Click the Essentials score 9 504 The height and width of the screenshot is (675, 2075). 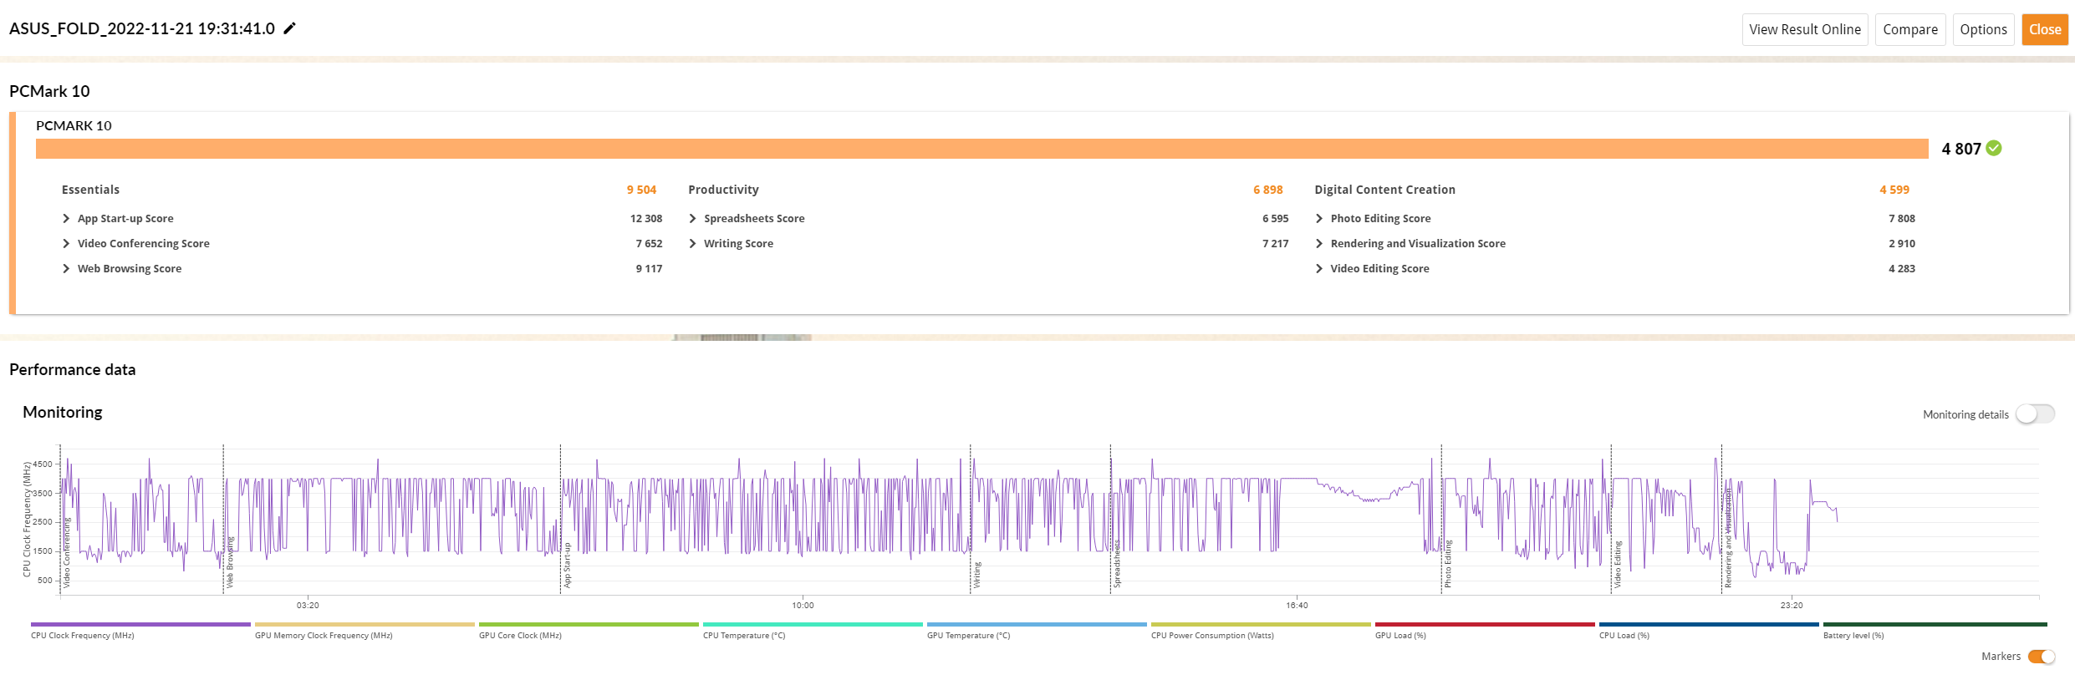coord(641,190)
